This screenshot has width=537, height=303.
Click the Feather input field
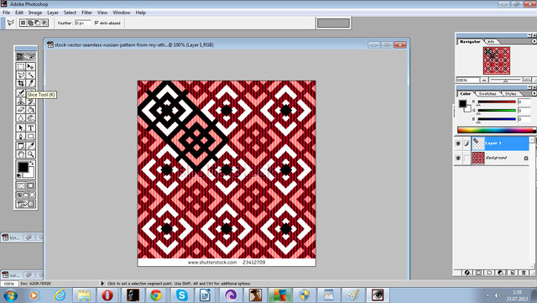(x=82, y=23)
